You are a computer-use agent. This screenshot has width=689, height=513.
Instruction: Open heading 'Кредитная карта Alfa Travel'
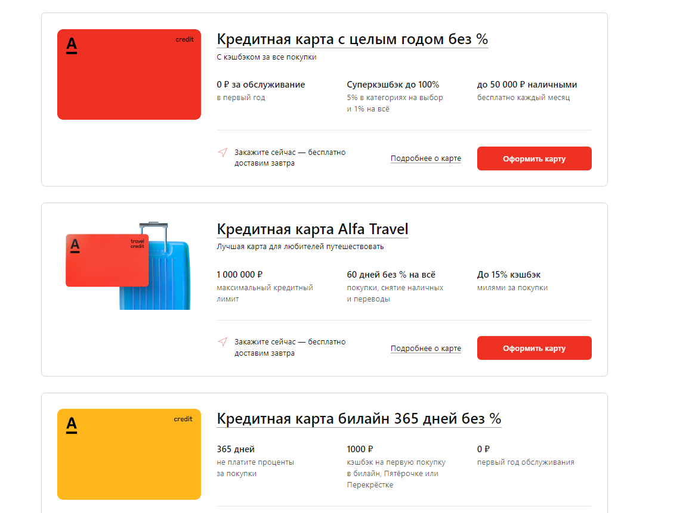click(x=313, y=229)
